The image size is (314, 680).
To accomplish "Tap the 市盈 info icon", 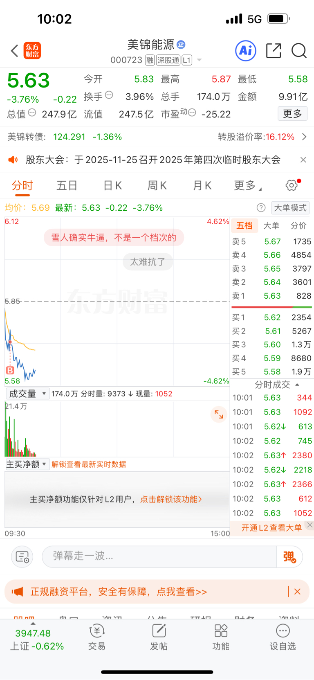I will [x=192, y=113].
